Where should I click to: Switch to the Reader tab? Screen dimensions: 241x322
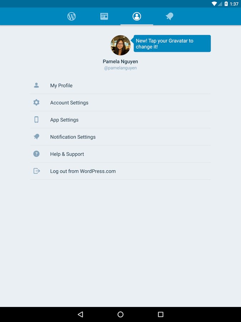click(x=104, y=16)
